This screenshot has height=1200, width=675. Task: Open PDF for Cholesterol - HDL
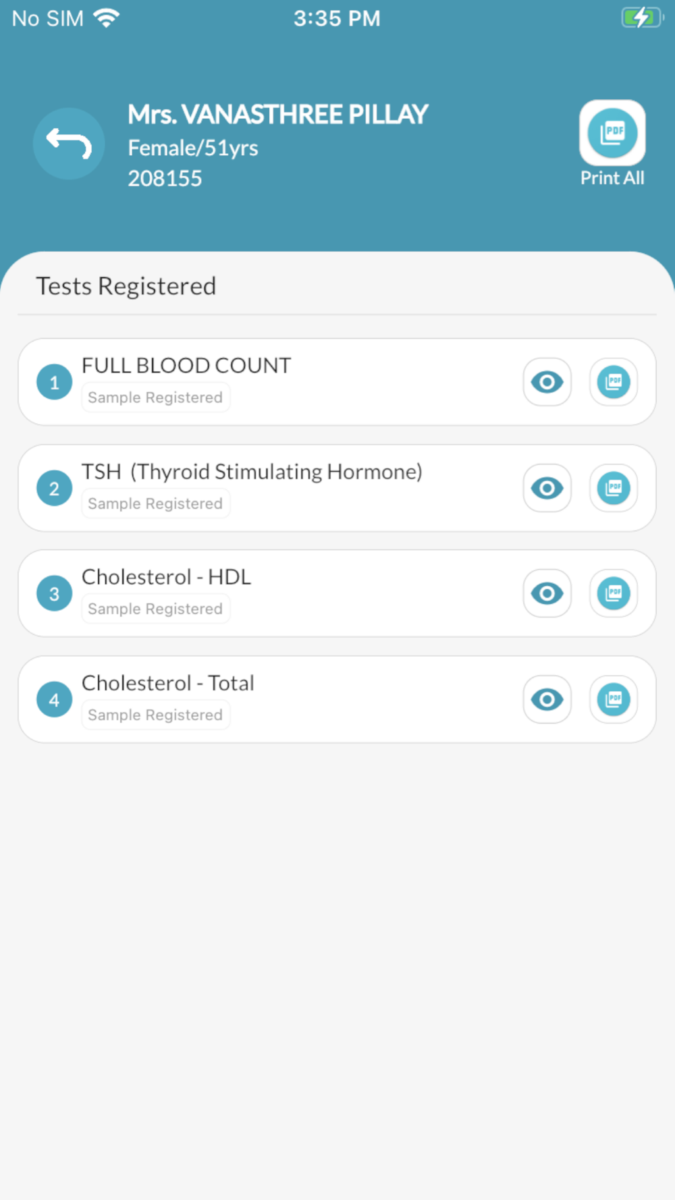tap(613, 593)
